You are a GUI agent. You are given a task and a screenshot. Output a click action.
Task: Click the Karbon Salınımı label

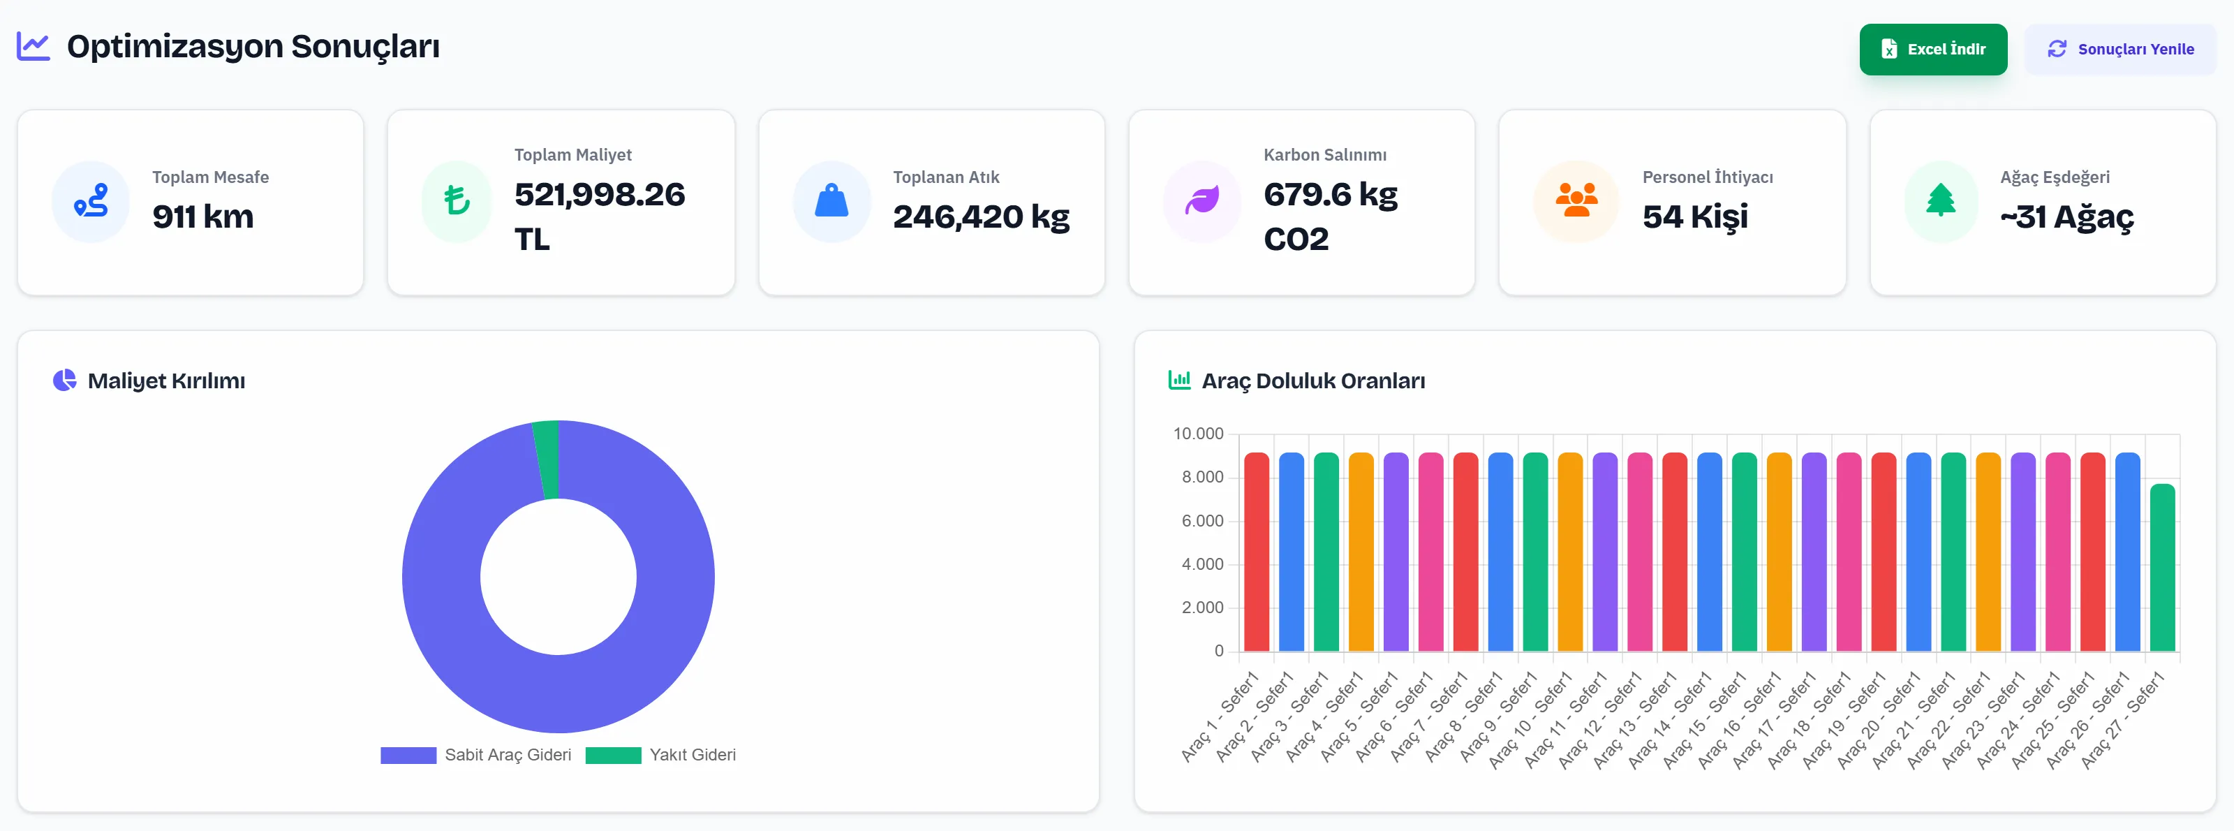pyautogui.click(x=1324, y=154)
